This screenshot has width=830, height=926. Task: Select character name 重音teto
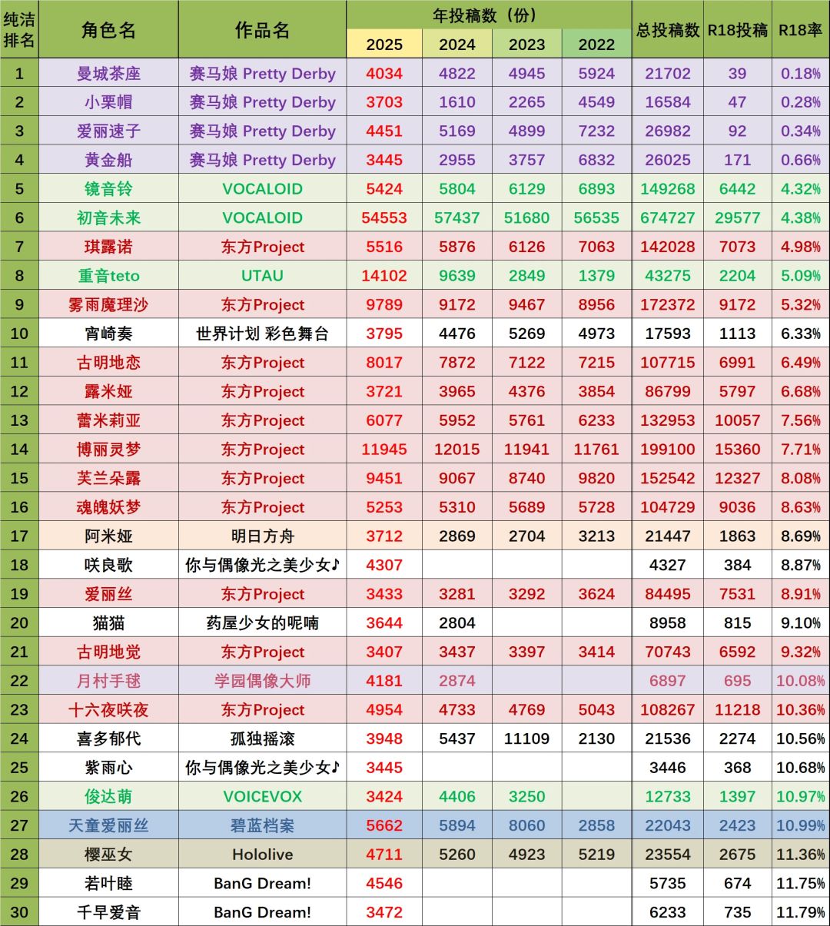click(108, 276)
